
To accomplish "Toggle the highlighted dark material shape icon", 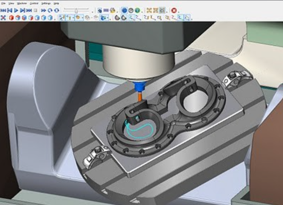I will pyautogui.click(x=124, y=18).
